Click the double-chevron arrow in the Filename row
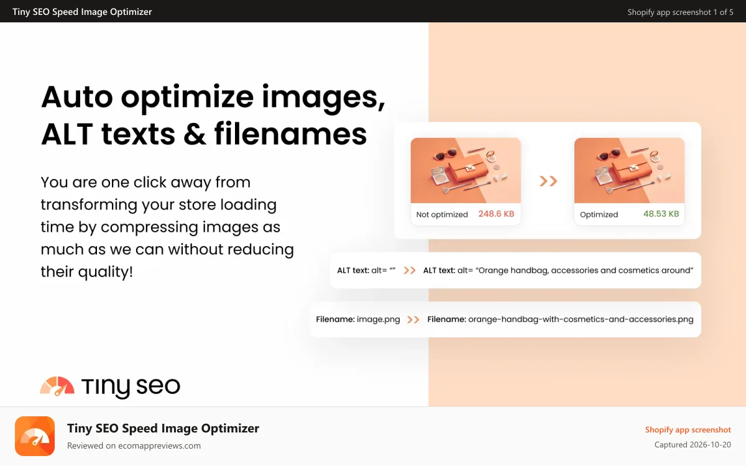Screen dimensions: 746x466 413,319
